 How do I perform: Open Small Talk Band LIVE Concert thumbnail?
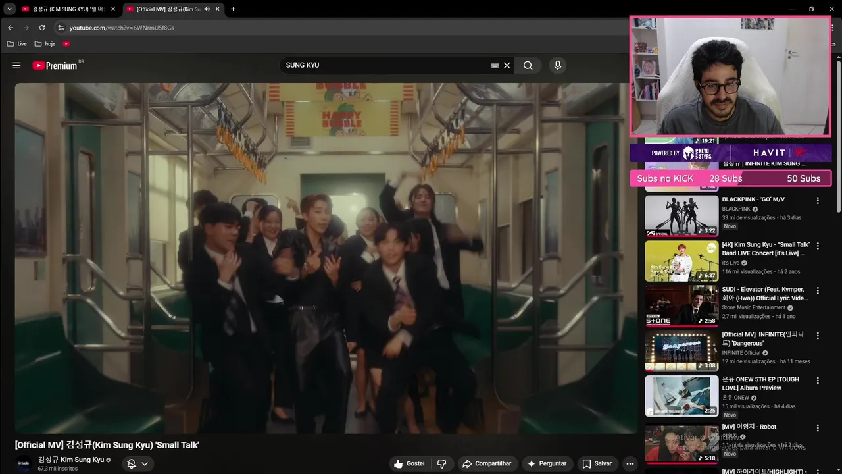681,261
